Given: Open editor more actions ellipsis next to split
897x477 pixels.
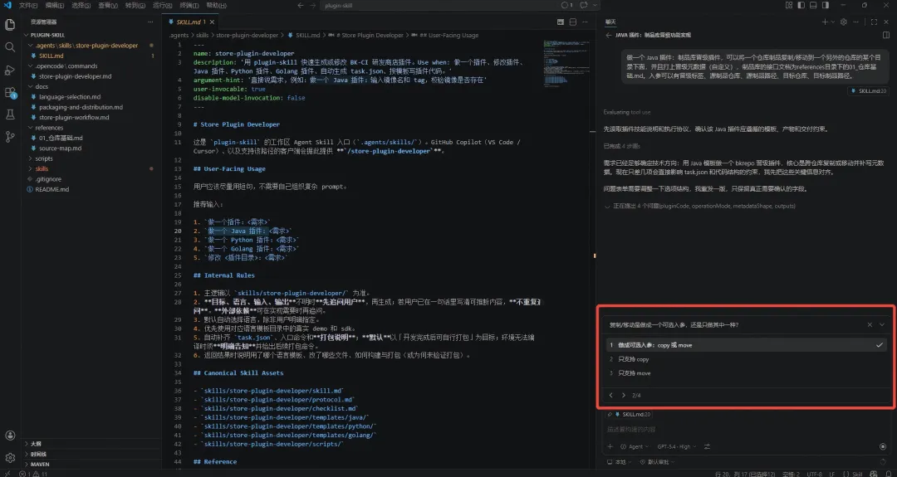Looking at the screenshot, I should pos(586,22).
